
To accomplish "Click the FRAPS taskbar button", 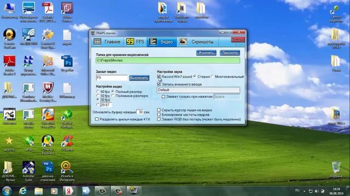I will (133, 191).
